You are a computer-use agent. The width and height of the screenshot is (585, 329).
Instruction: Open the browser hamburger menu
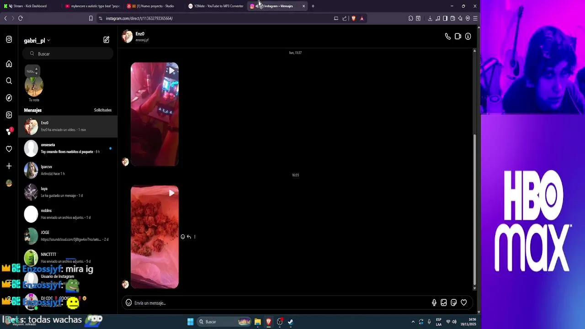(475, 18)
